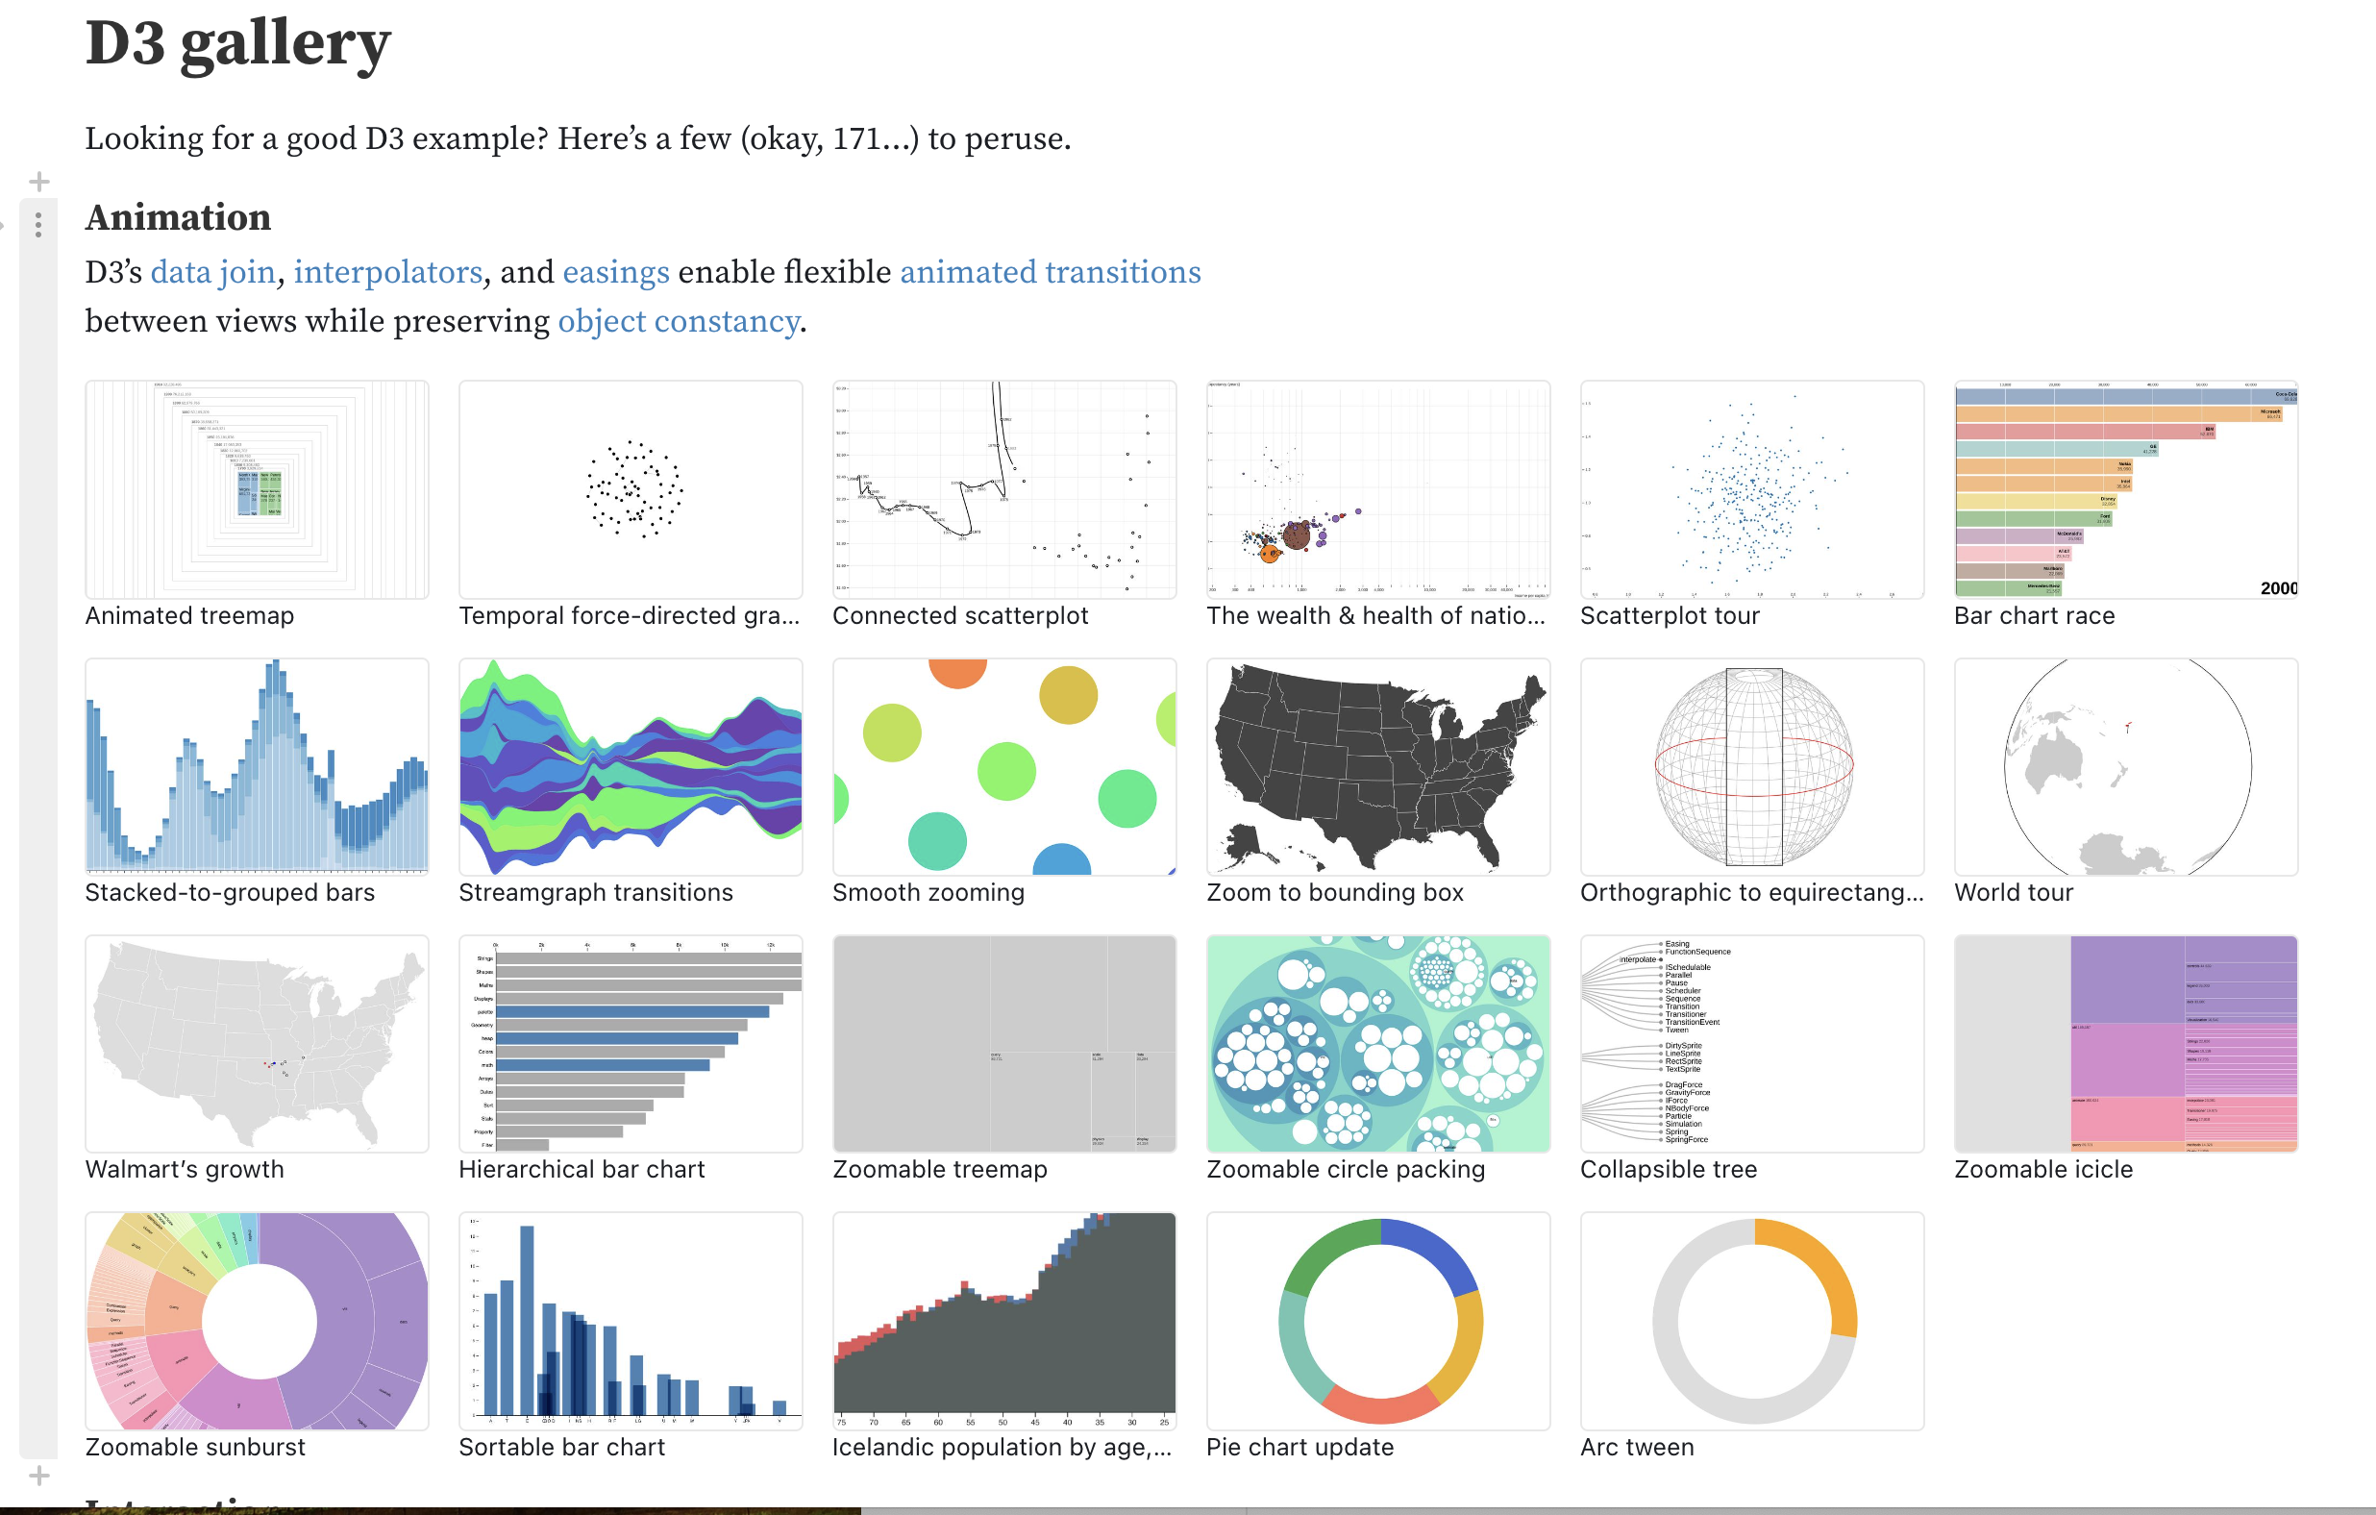Select the Collapsible tree example
This screenshot has height=1515, width=2376.
pos(1750,1044)
